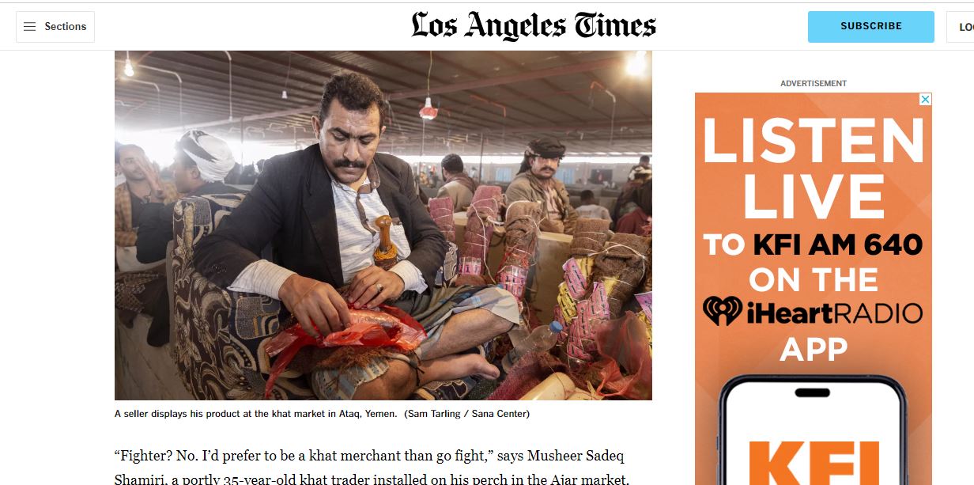
Task: Close the KFI advertisement with X
Action: click(925, 100)
